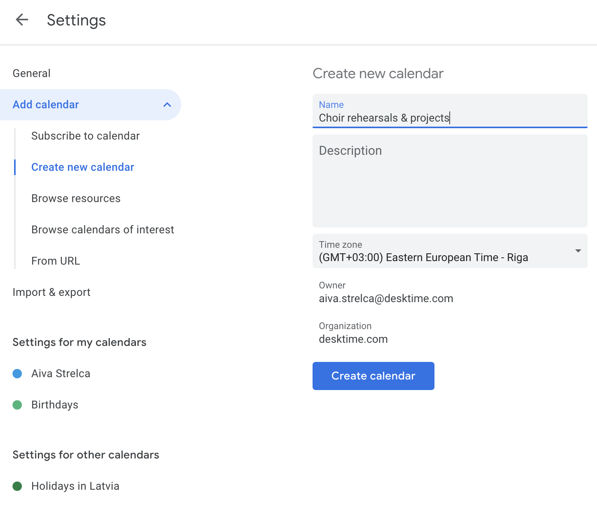Click the Holidays in Latvia color dot

click(x=17, y=486)
